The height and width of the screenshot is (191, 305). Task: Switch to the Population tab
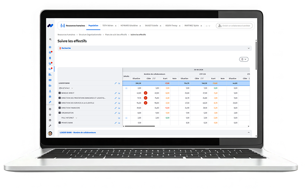tap(93, 25)
